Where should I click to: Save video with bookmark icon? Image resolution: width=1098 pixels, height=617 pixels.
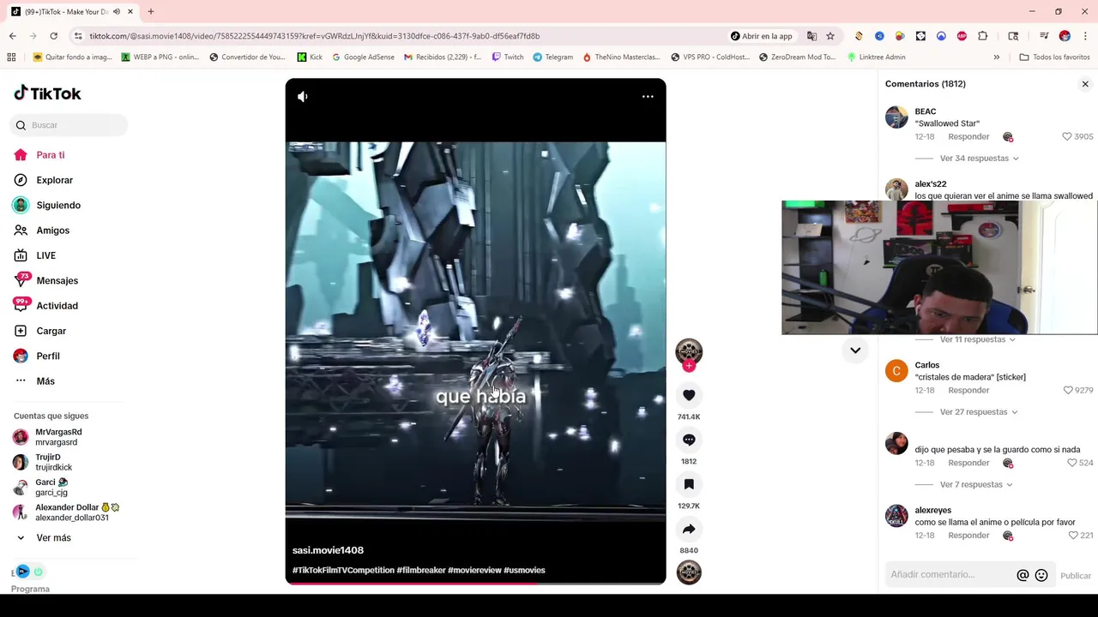[x=689, y=484]
